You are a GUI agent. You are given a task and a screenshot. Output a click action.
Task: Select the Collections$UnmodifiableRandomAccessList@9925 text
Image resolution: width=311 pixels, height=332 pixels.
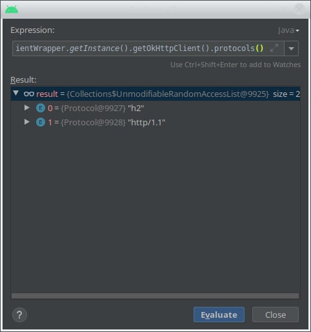coord(168,94)
